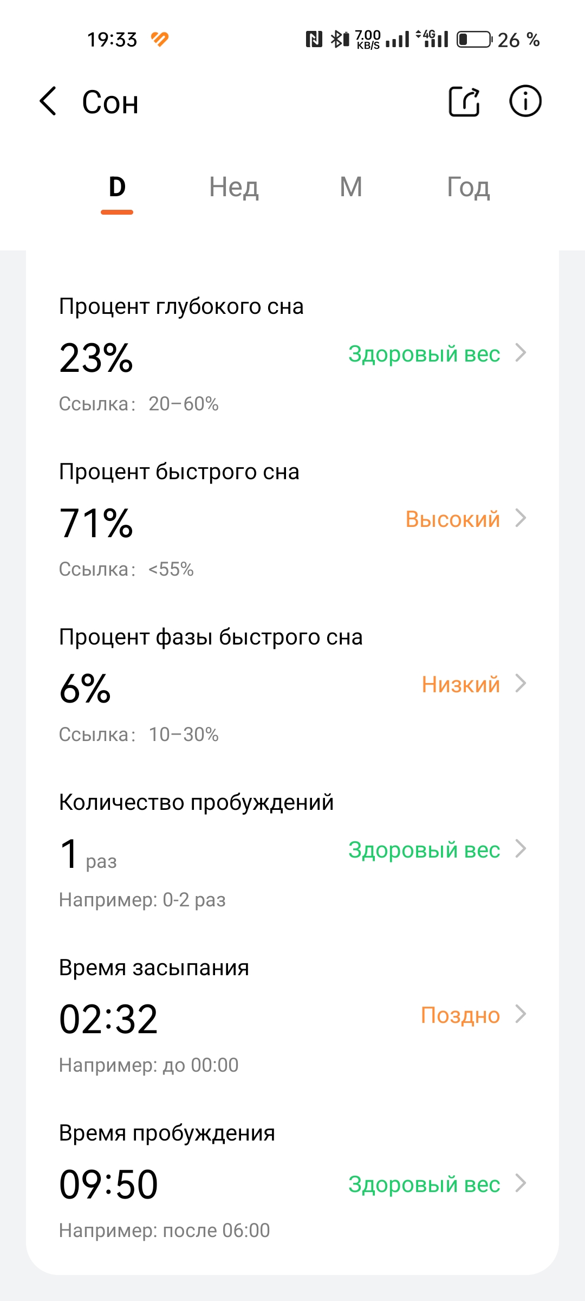Viewport: 585px width, 1301px height.
Task: Tap the Huawei Health status bar icon
Action: click(x=160, y=39)
